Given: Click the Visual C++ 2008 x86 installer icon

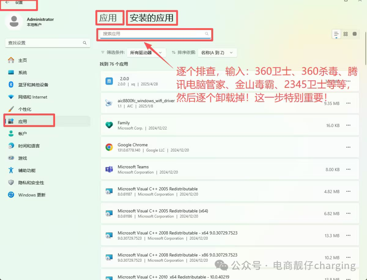Looking at the screenshot, I should point(109,257).
